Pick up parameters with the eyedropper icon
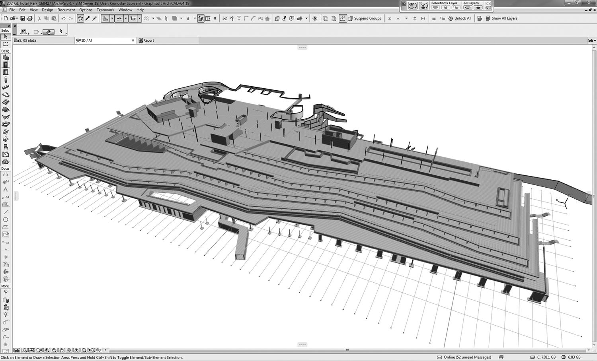 (88, 18)
